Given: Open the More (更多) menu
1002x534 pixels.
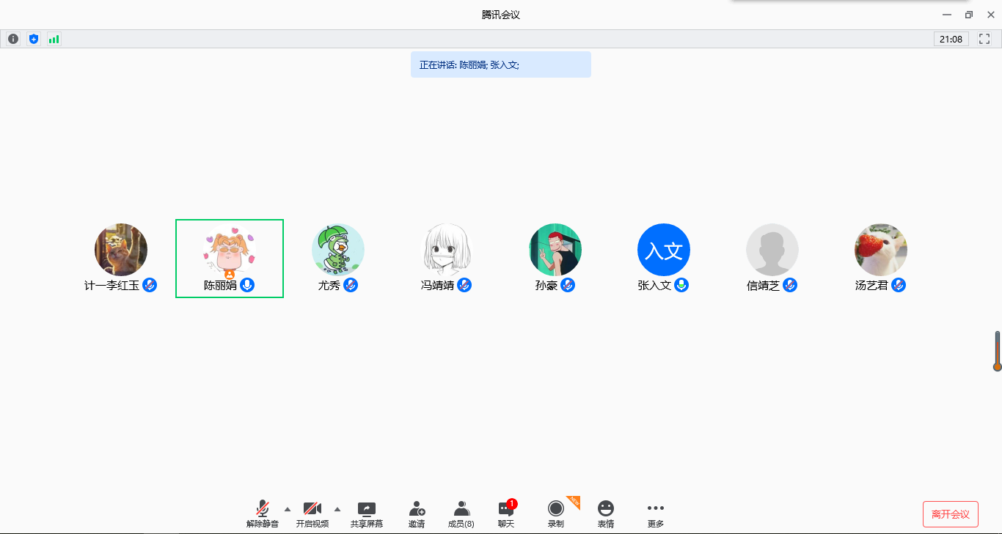Looking at the screenshot, I should click(655, 514).
